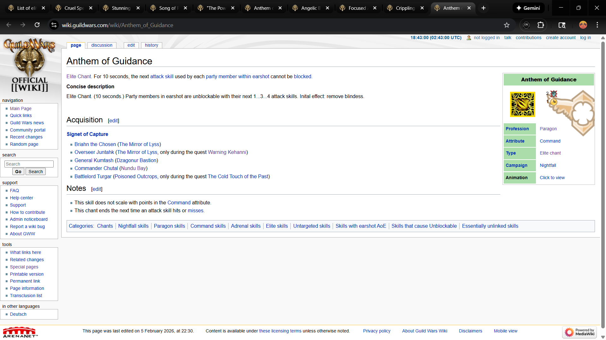
Task: Open the edit tab
Action: pyautogui.click(x=131, y=45)
